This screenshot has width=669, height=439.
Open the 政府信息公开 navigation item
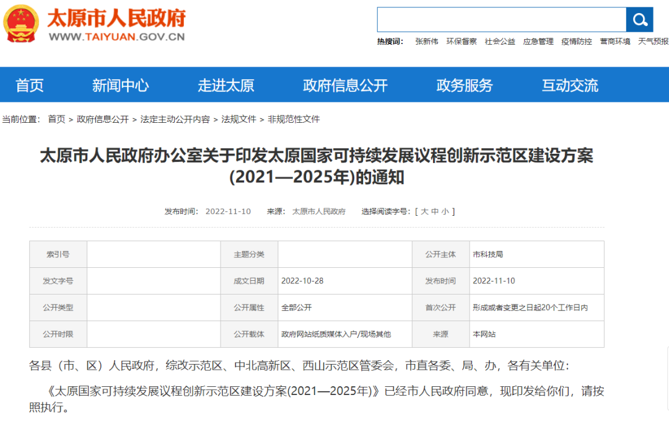[345, 86]
